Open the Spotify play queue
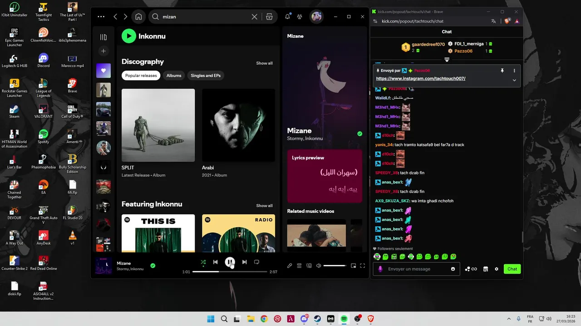 [299, 266]
